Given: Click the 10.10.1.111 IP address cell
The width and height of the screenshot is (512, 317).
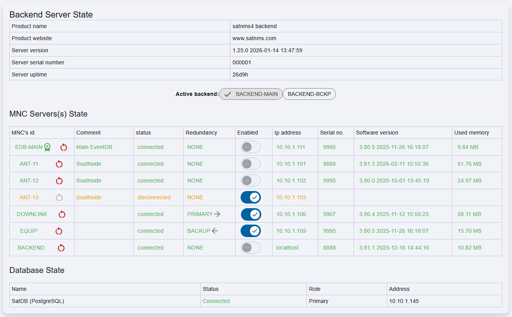Looking at the screenshot, I should [x=291, y=147].
